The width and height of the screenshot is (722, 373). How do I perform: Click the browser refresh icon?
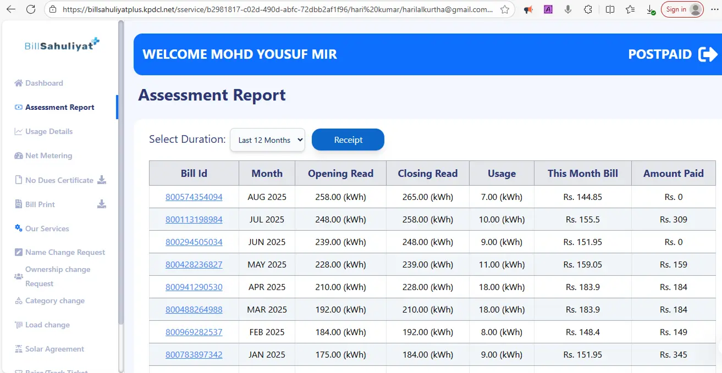pyautogui.click(x=31, y=9)
